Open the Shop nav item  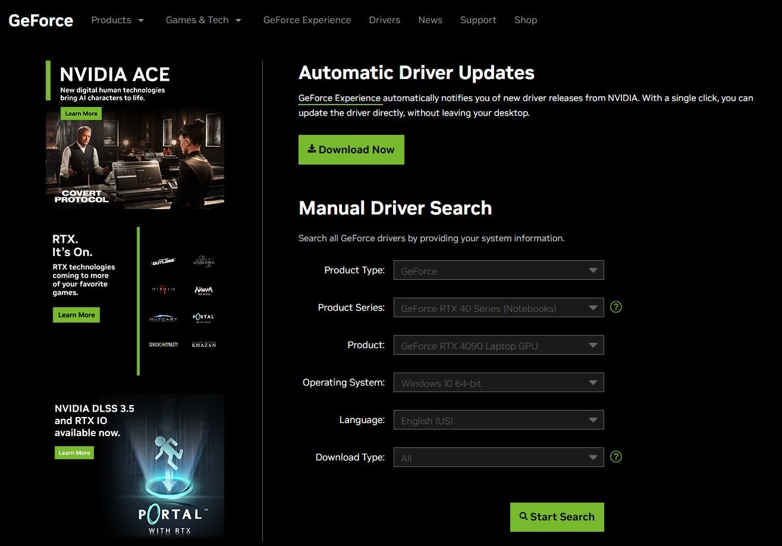click(x=526, y=20)
